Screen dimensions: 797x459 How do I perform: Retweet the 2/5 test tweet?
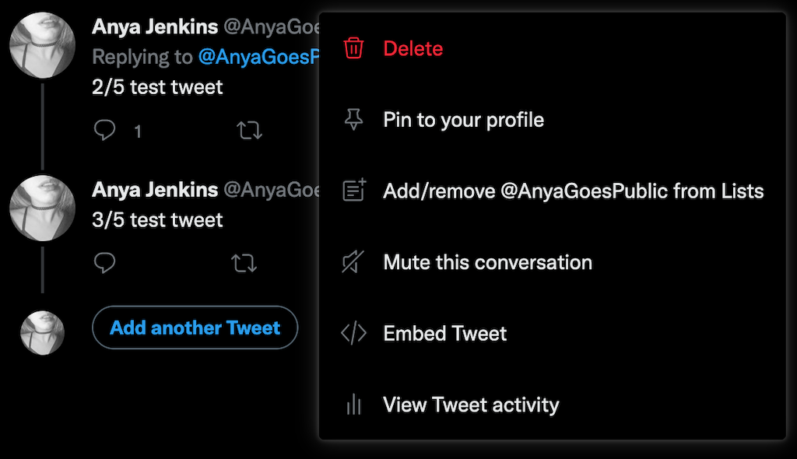click(x=249, y=130)
